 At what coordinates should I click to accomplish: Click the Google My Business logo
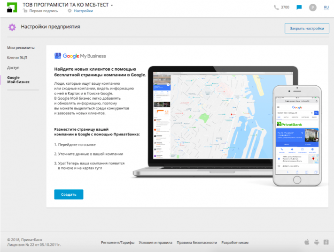pyautogui.click(x=80, y=56)
